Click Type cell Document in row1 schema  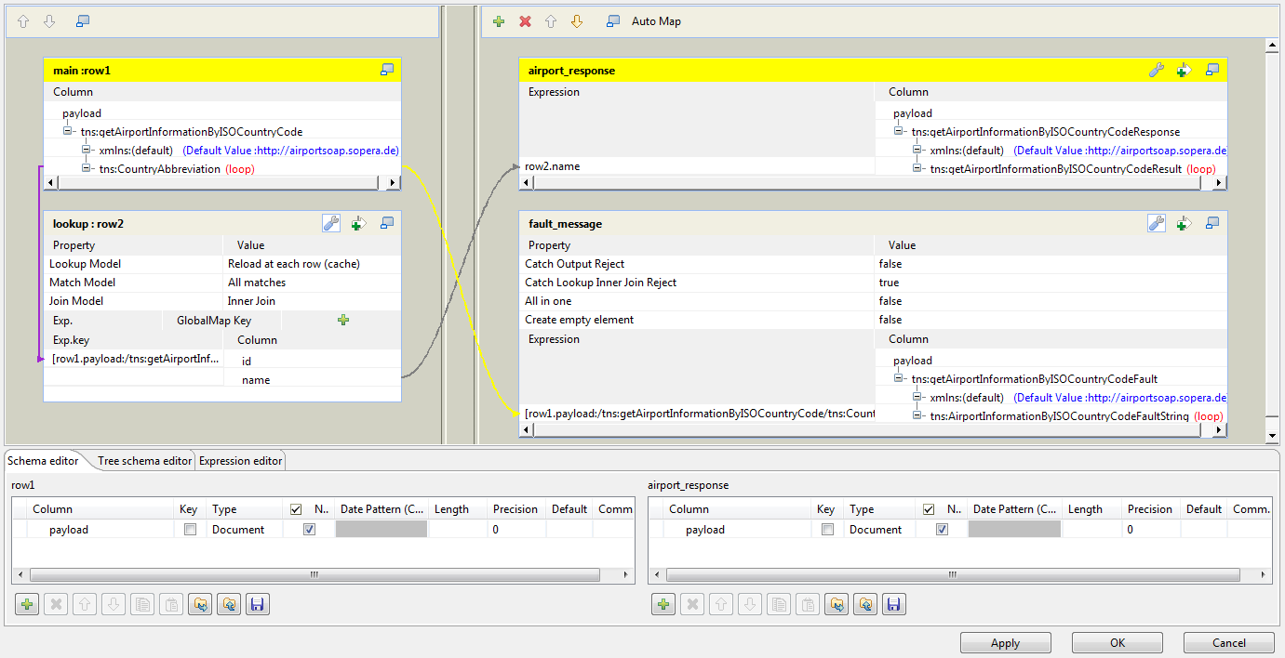click(x=238, y=530)
